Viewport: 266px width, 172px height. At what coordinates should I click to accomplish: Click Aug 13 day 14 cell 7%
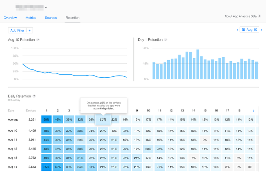click(194, 158)
